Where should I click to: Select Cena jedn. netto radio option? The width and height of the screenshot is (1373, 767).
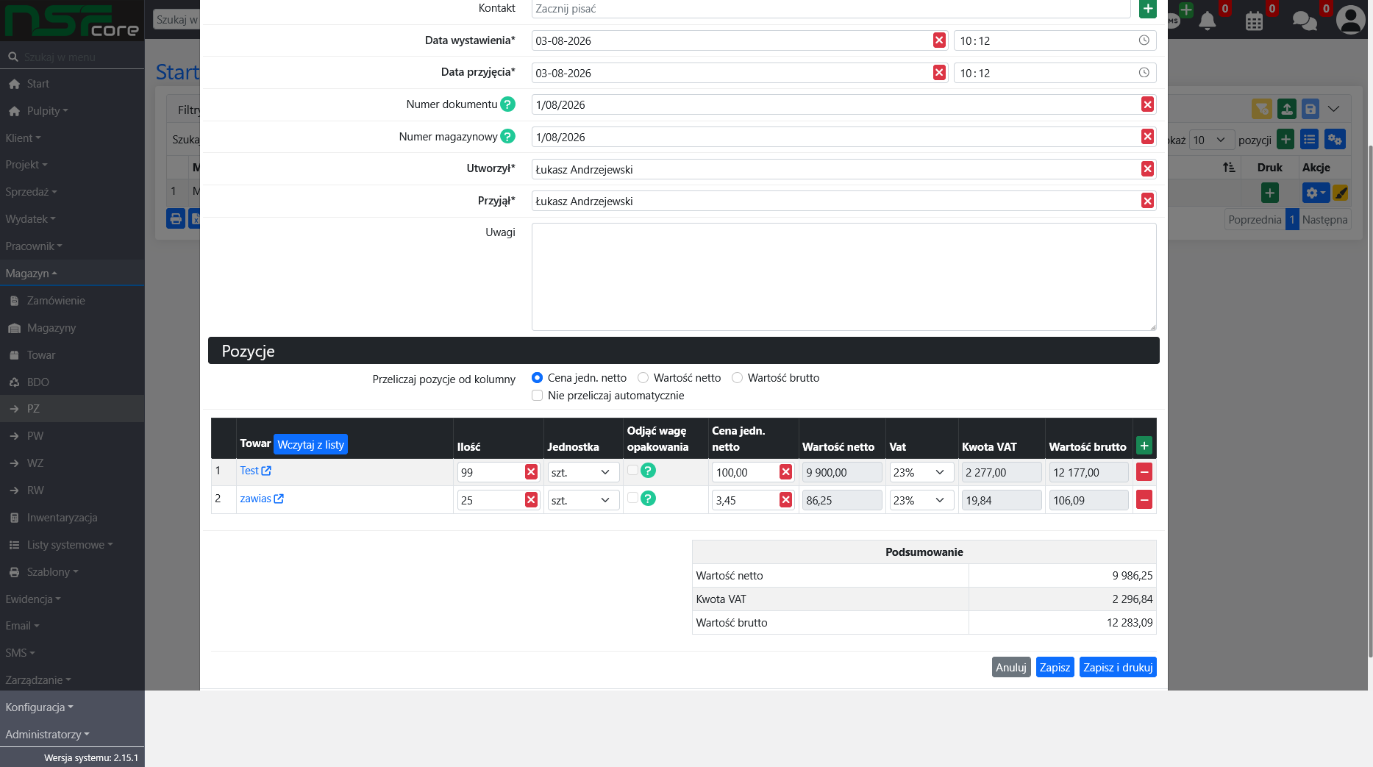tap(537, 378)
